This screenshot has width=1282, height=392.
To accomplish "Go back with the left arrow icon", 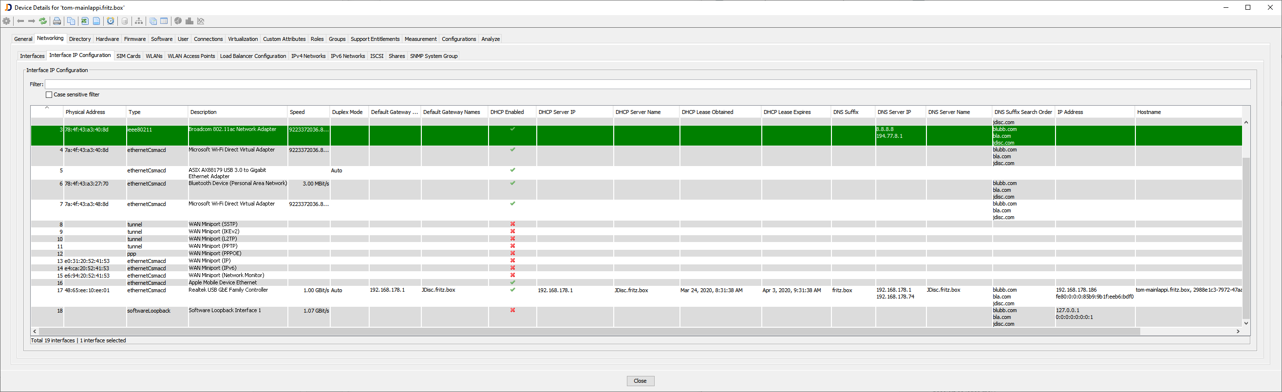I will (x=20, y=21).
